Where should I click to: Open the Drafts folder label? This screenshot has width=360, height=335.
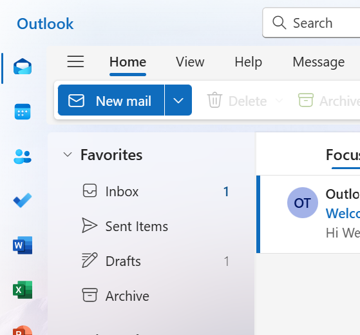click(123, 261)
